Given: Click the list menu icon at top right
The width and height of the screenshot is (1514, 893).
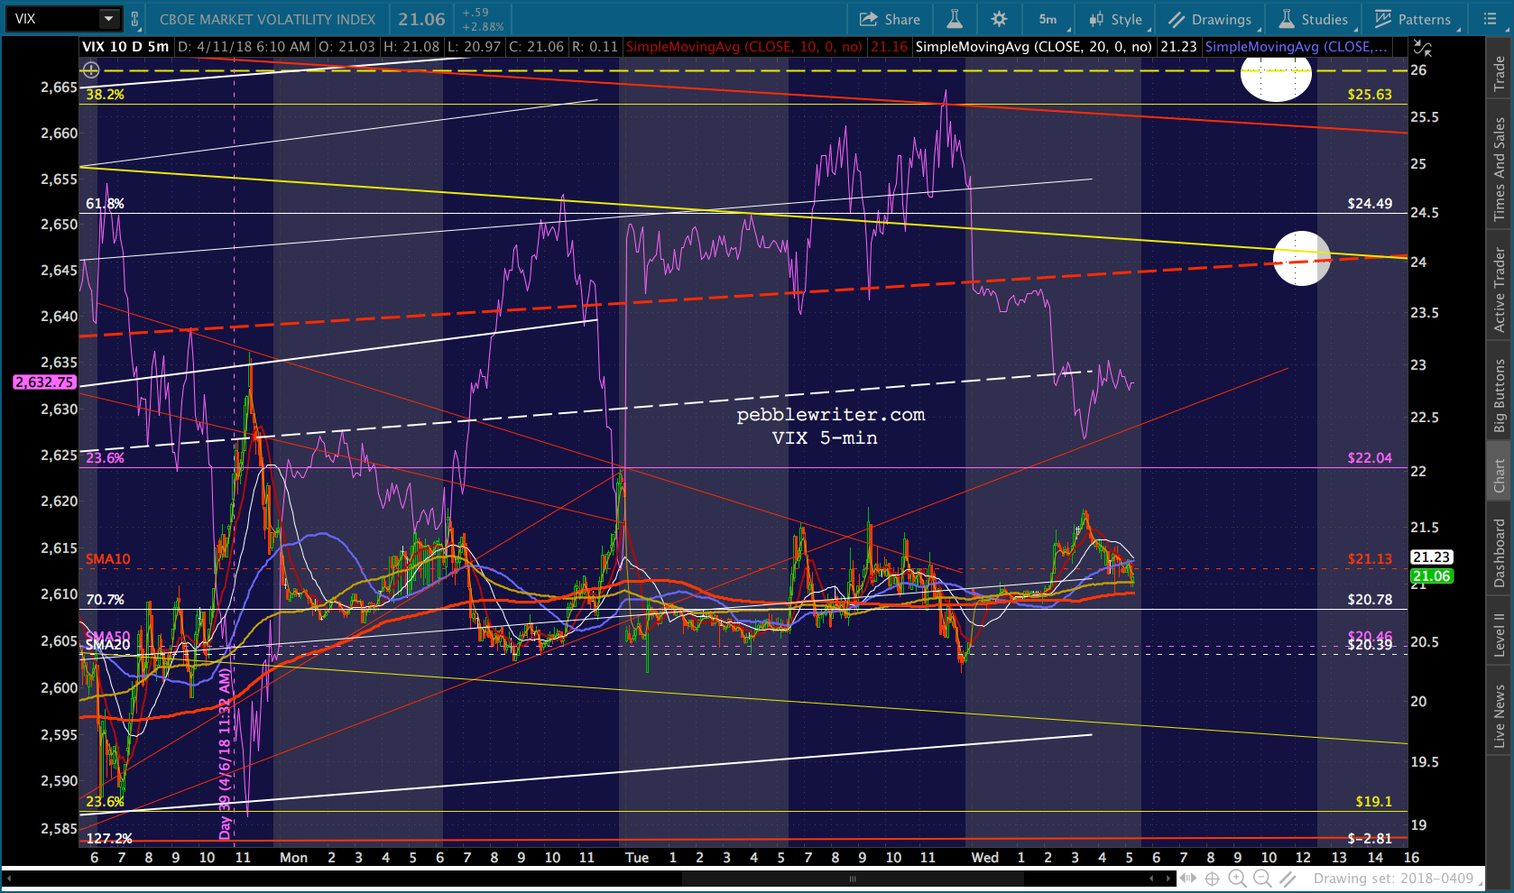Looking at the screenshot, I should pyautogui.click(x=1490, y=19).
